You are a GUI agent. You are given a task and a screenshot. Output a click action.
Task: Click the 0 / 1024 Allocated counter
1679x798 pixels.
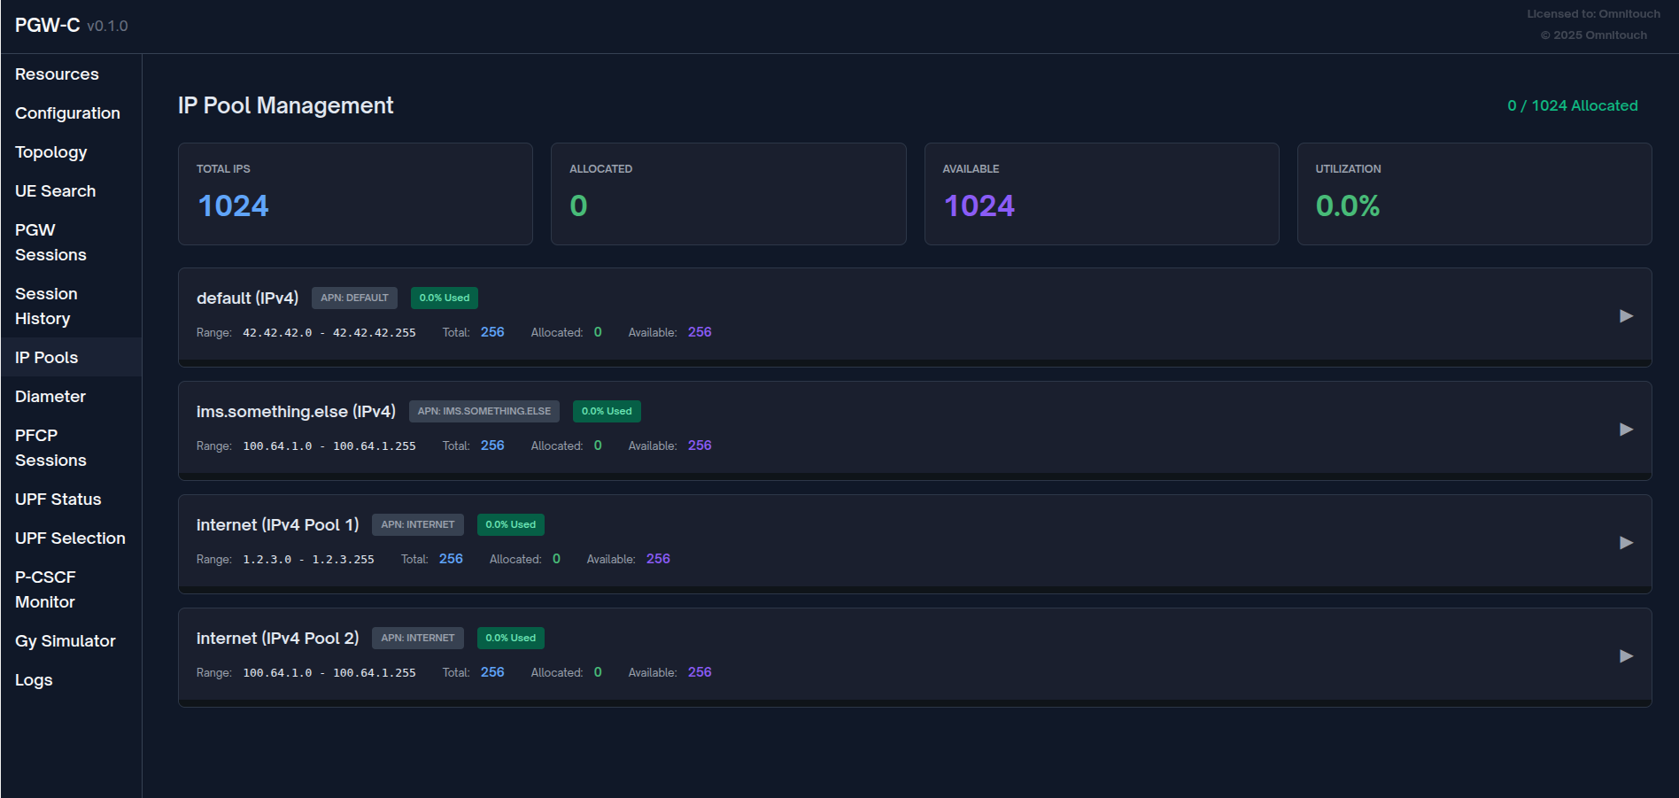pyautogui.click(x=1573, y=105)
